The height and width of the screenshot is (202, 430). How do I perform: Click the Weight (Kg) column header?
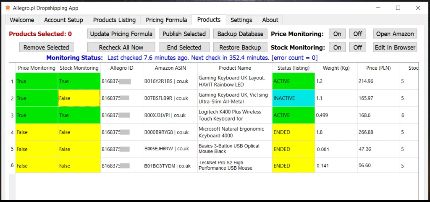[336, 68]
